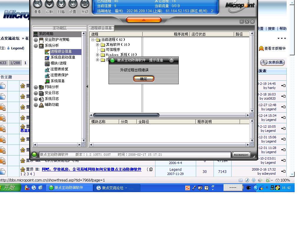
Task: Expand the 辅助功能 node
Action: pyautogui.click(x=36, y=105)
